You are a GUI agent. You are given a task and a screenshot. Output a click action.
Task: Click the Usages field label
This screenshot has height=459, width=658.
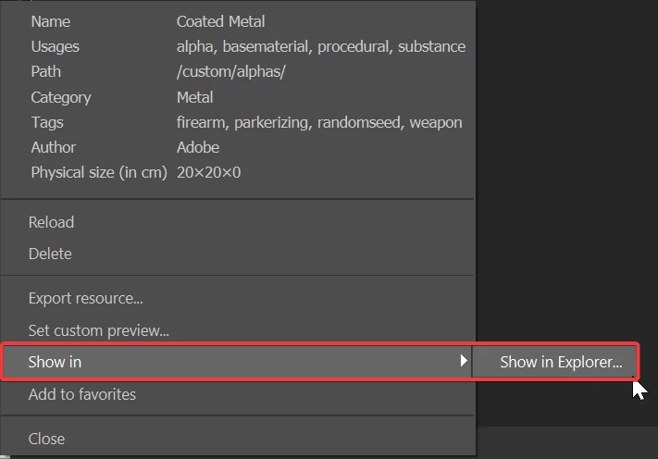(55, 46)
